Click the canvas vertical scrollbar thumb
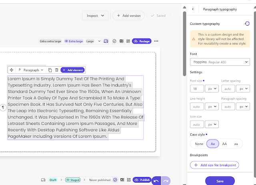The height and width of the screenshot is (185, 256). [184, 44]
